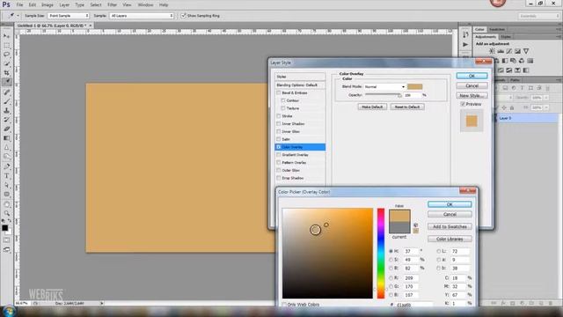563x317 pixels.
Task: Toggle Show Sampling Ring checkbox
Action: pos(184,16)
